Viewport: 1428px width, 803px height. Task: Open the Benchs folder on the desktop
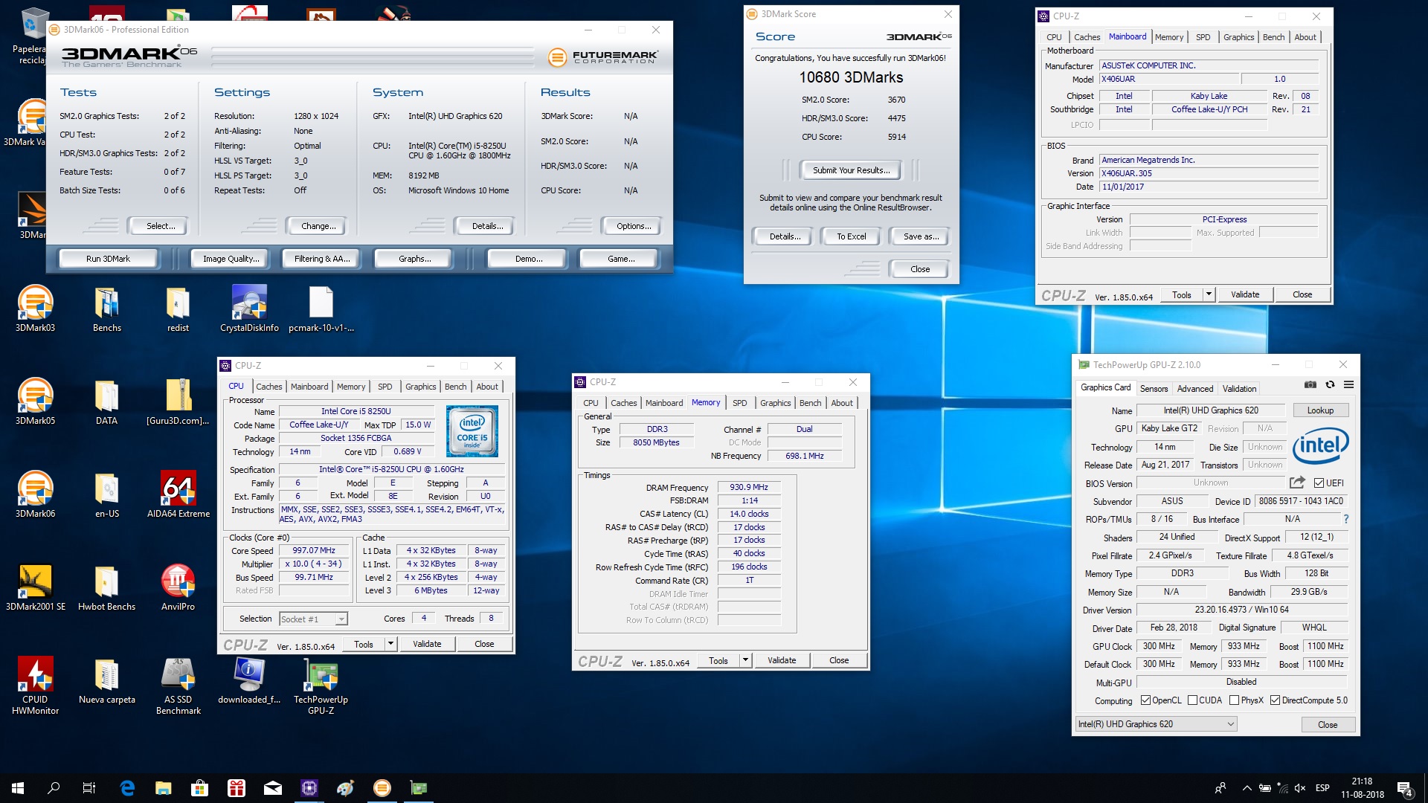click(106, 309)
